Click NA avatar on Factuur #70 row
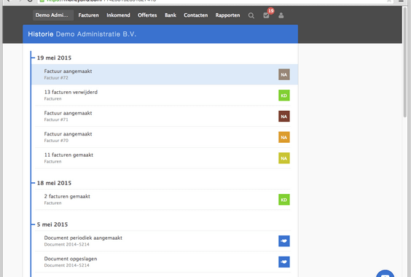 click(284, 137)
